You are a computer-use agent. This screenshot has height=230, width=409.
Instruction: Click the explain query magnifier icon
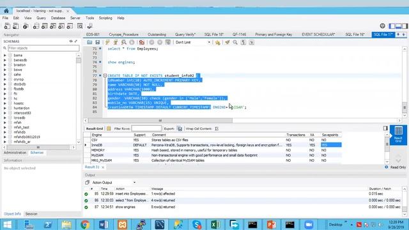124,42
